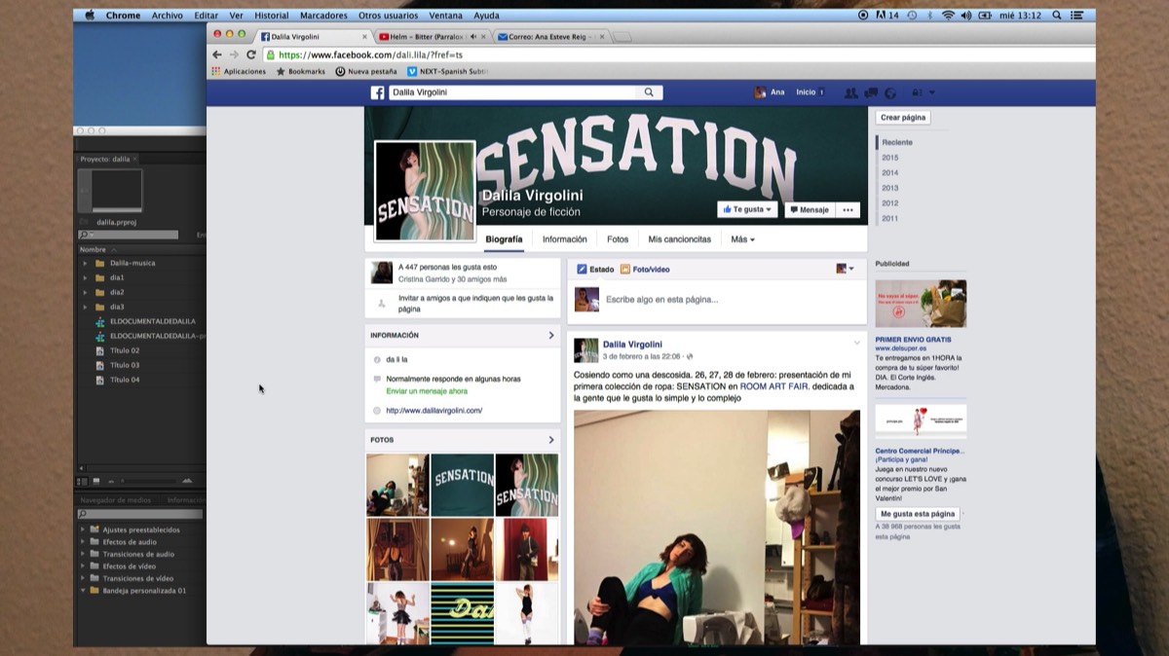This screenshot has width=1169, height=656.
Task: Expand the Efectos de vídeo folder
Action: [83, 566]
